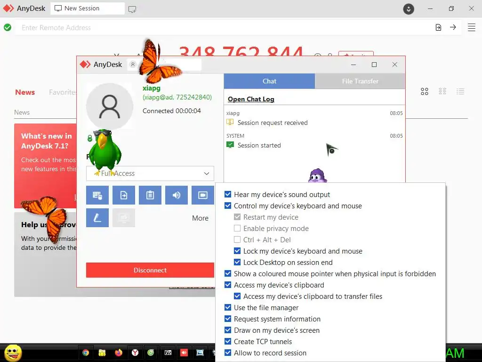Open AnyDesk from the taskbar

pos(184,353)
